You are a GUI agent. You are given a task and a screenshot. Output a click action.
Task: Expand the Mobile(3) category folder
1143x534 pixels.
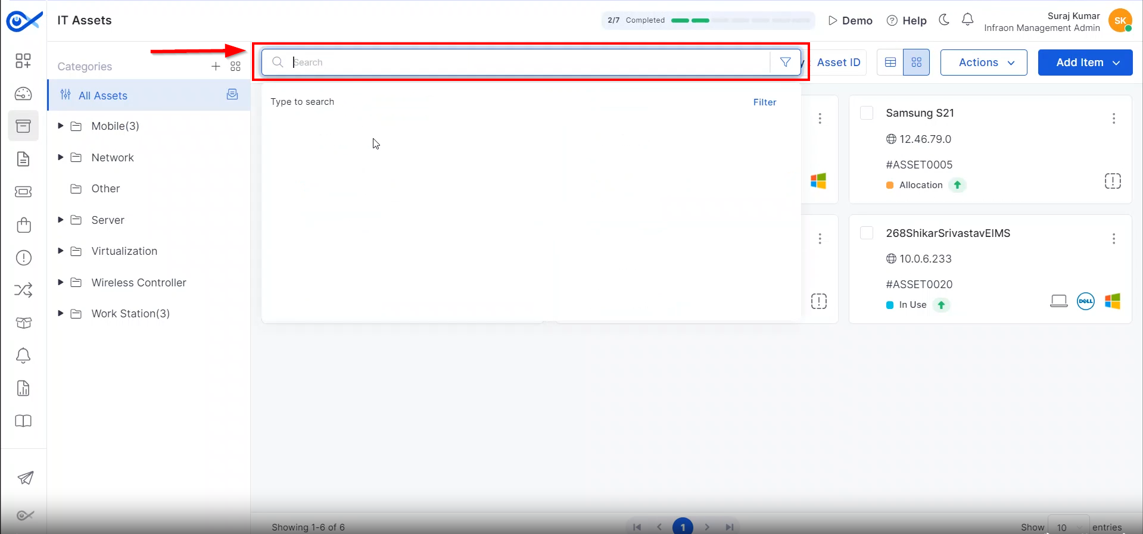point(61,126)
